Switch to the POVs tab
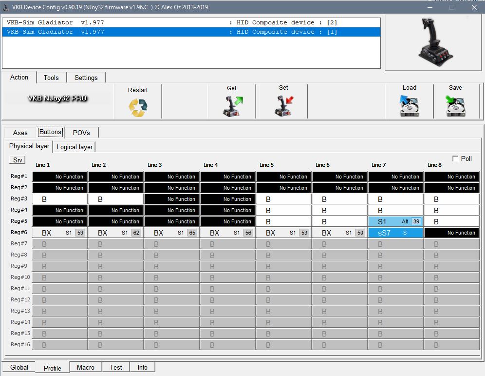 pos(81,133)
